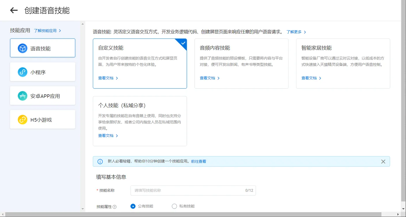Select the 语音技能 cube icon

tap(22, 48)
